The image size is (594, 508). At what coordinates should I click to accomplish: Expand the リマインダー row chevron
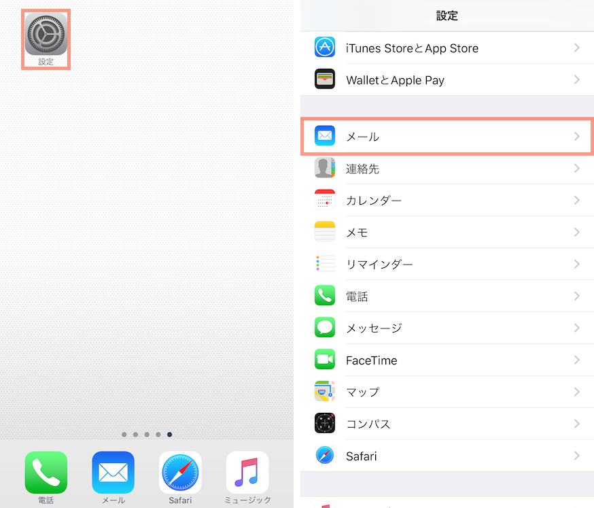pyautogui.click(x=576, y=264)
